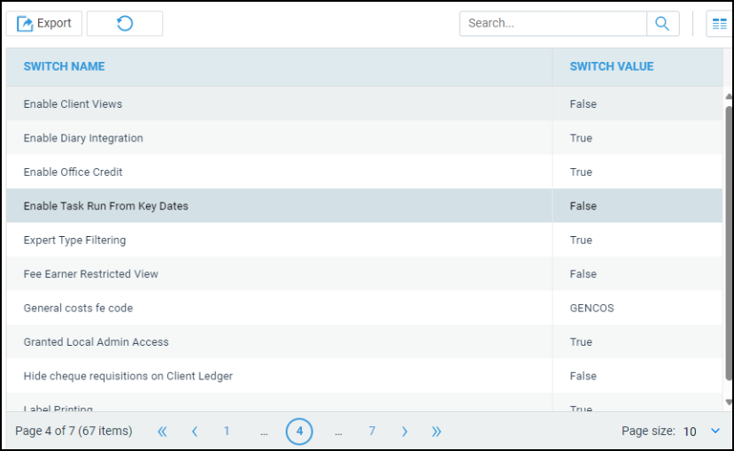Select page 7 in the pager
Screen dimensions: 734x451
click(x=372, y=432)
